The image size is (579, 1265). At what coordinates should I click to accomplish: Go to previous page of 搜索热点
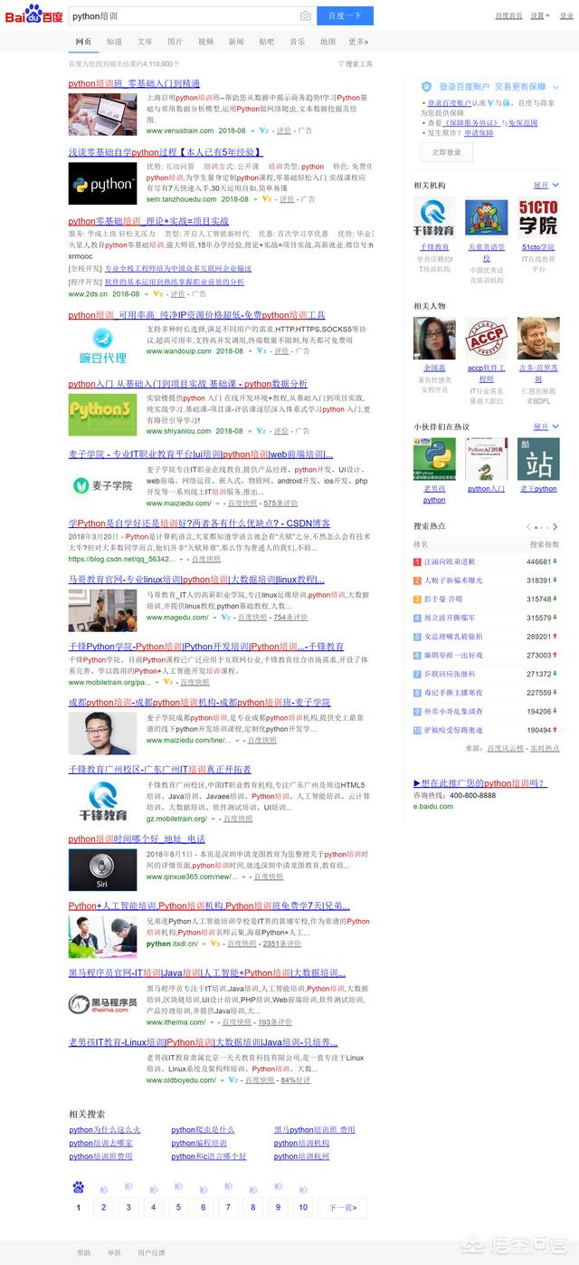[x=529, y=526]
